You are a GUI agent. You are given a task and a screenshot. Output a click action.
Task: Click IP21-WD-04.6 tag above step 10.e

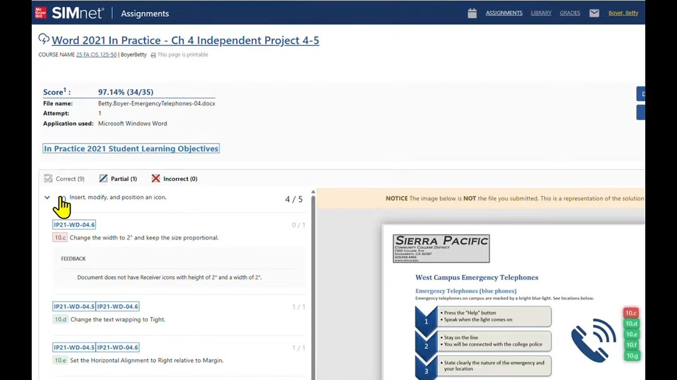tap(117, 347)
